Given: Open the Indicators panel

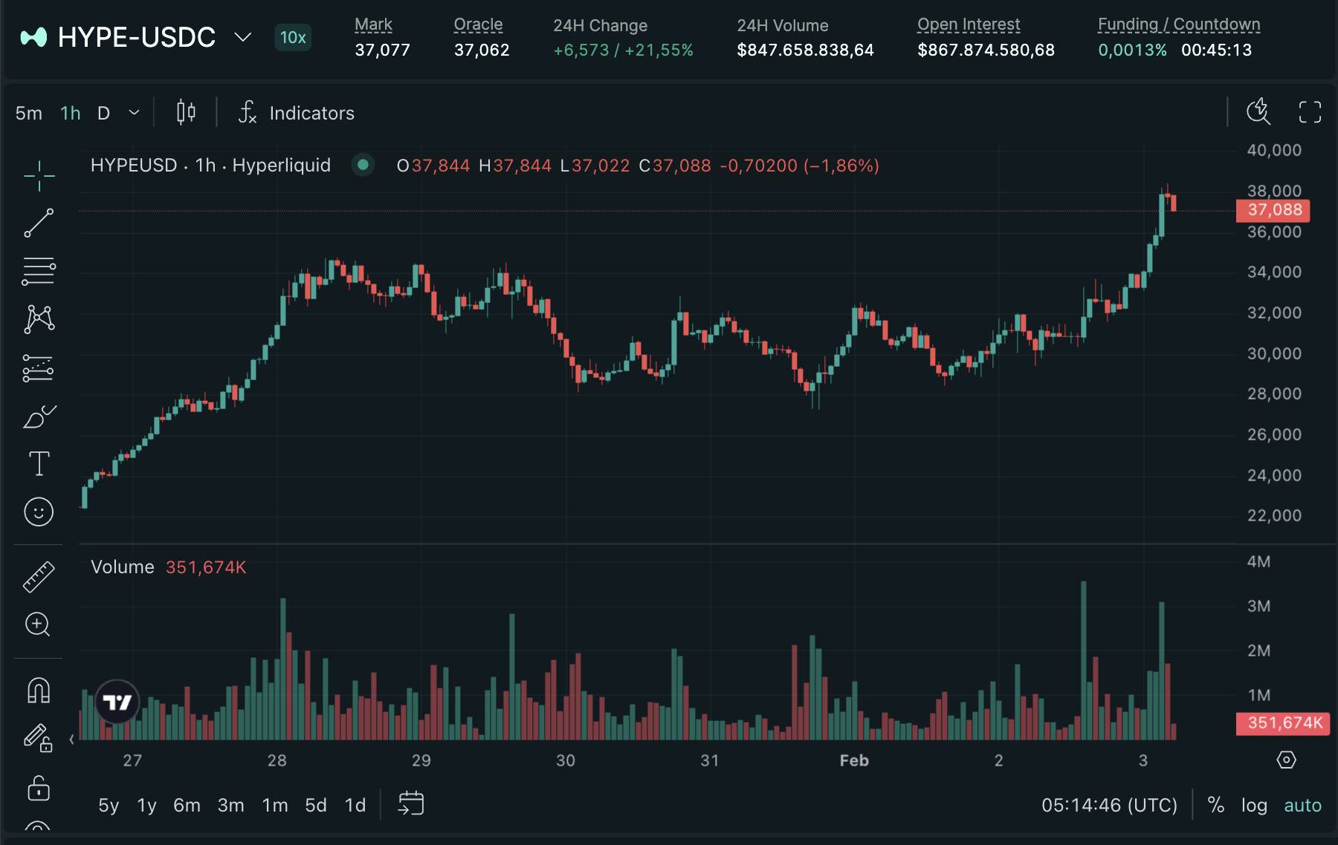Looking at the screenshot, I should tap(297, 113).
